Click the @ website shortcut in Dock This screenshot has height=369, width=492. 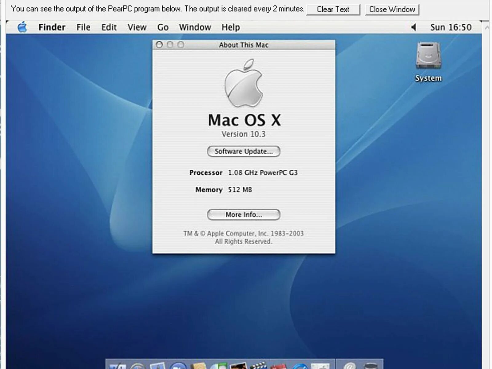click(x=350, y=366)
